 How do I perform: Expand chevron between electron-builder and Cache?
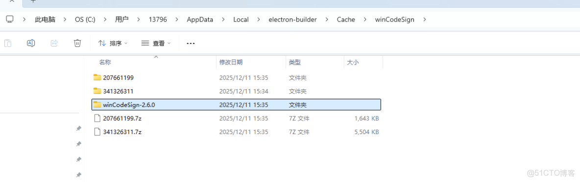tap(327, 20)
